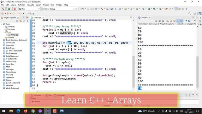Open the Project Explorer View Menu dots
The height and width of the screenshot is (114, 202).
tap(27, 21)
